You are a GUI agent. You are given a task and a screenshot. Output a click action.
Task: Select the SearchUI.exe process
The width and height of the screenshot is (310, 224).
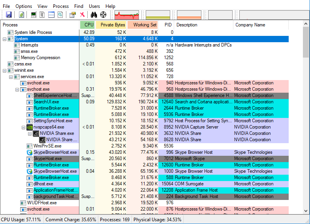[x=145, y=102]
